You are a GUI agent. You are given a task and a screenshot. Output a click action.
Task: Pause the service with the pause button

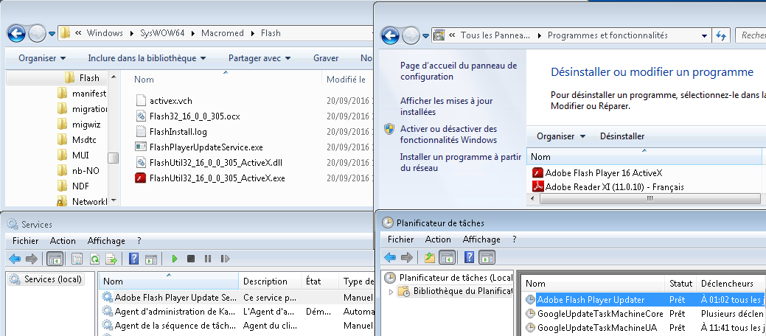pos(208,259)
